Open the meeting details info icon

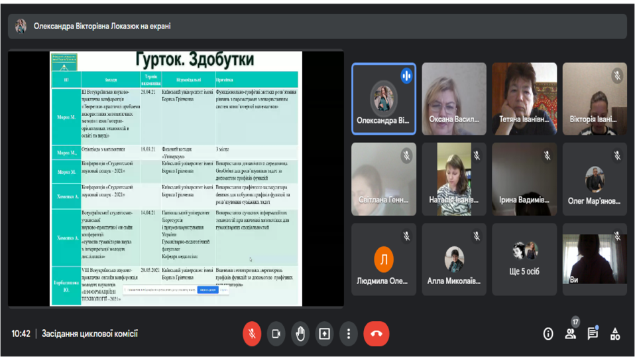coord(548,334)
